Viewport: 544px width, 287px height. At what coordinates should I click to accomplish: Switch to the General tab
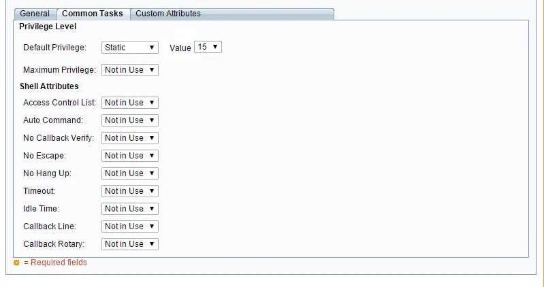click(35, 14)
